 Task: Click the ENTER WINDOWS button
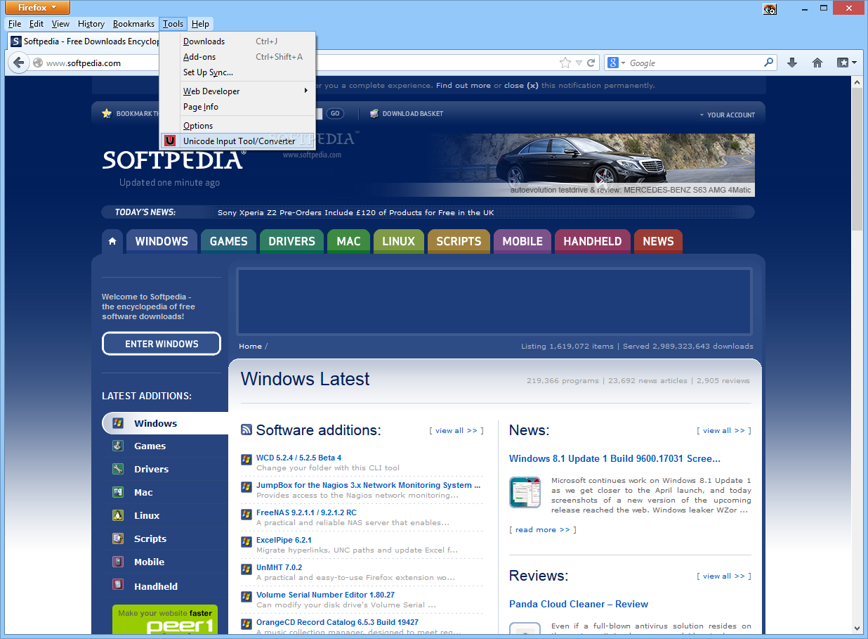point(162,344)
